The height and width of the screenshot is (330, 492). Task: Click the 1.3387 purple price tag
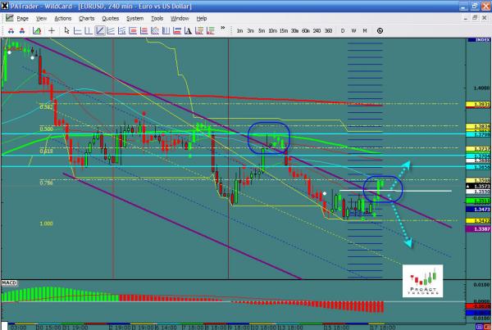pyautogui.click(x=479, y=229)
